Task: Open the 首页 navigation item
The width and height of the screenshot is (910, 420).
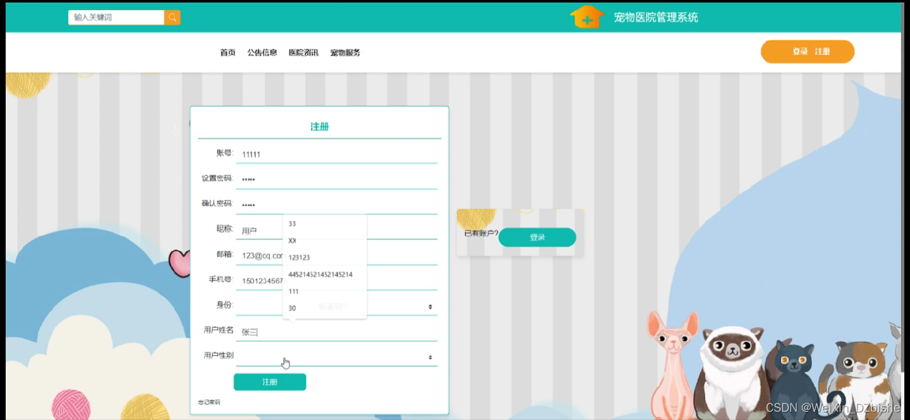Action: coord(227,52)
